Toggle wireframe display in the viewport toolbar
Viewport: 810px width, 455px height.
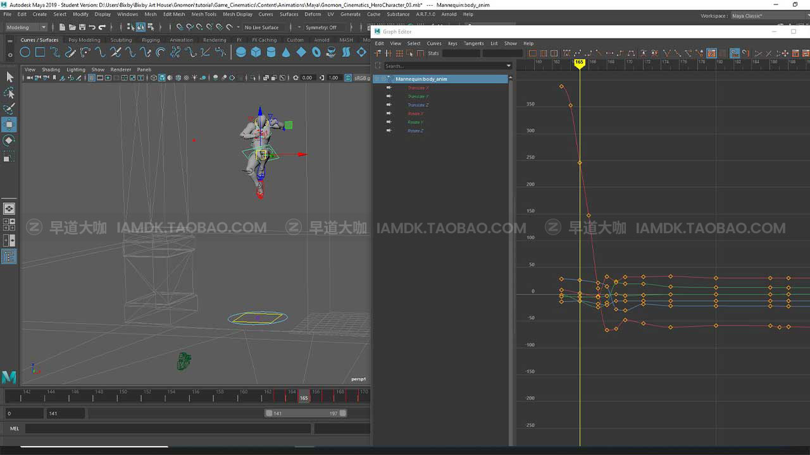click(154, 78)
